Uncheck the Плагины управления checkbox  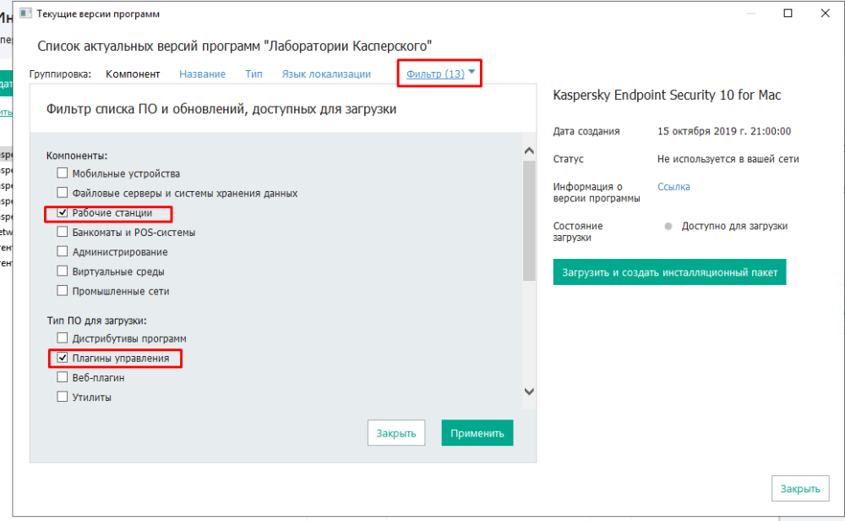point(63,358)
